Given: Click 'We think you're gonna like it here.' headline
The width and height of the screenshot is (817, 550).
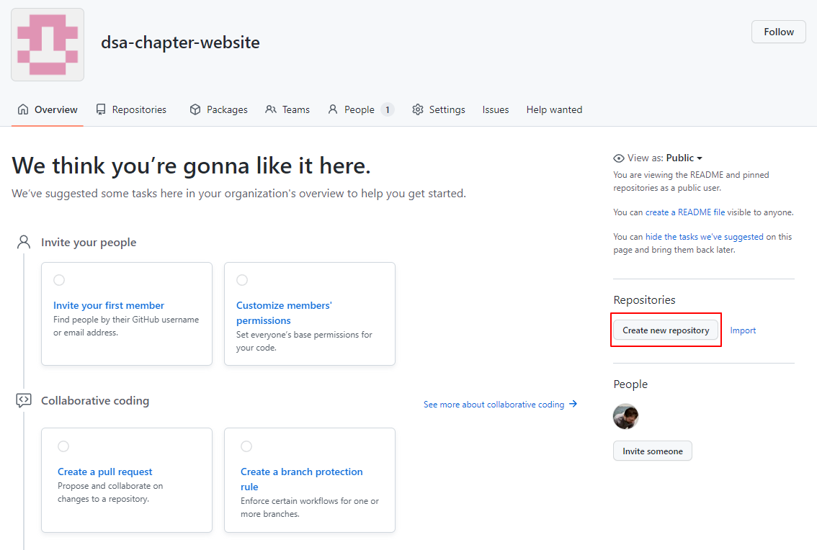Looking at the screenshot, I should click(x=191, y=166).
